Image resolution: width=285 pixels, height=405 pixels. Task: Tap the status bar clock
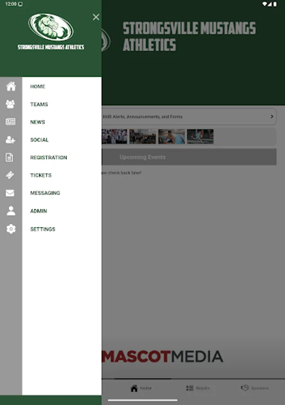(x=11, y=4)
